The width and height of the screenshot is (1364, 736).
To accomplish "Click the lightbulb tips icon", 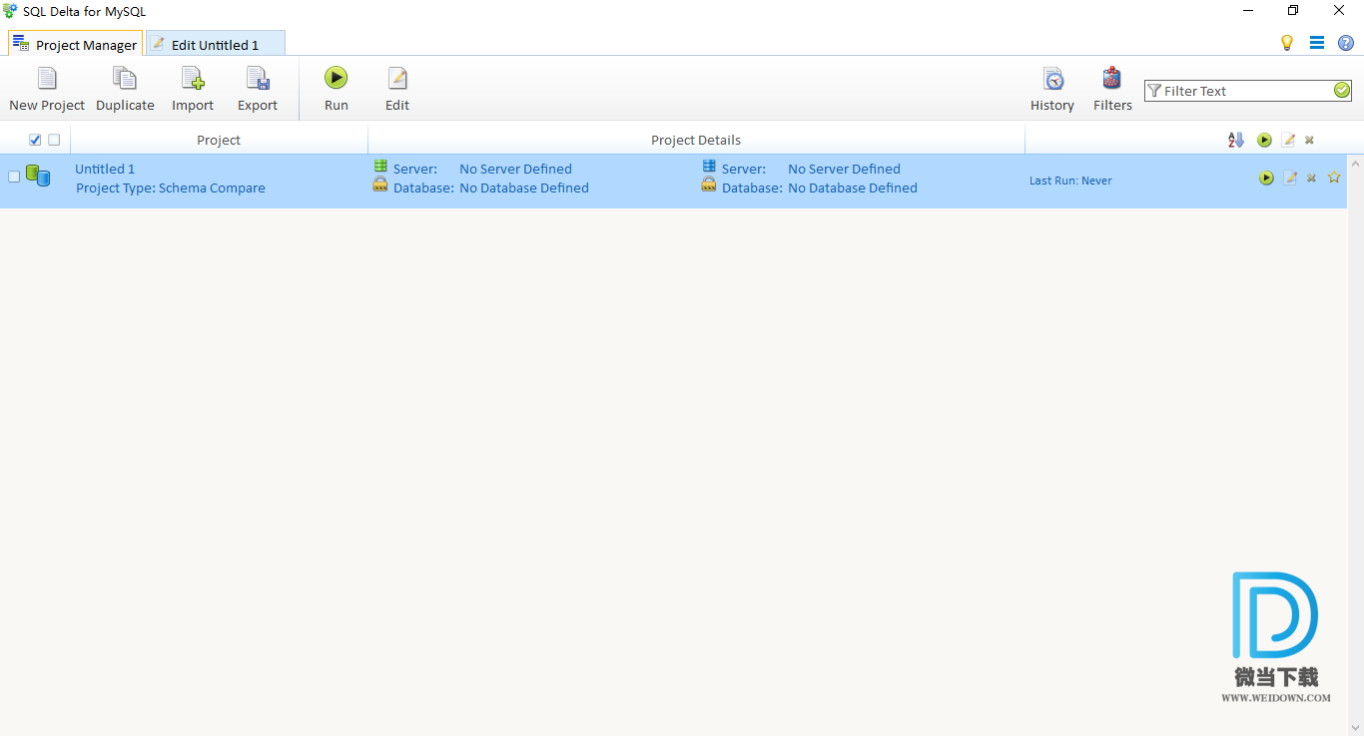I will 1287,43.
